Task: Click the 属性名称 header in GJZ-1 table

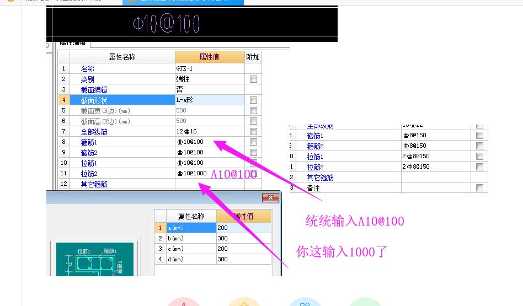Action: (x=122, y=57)
